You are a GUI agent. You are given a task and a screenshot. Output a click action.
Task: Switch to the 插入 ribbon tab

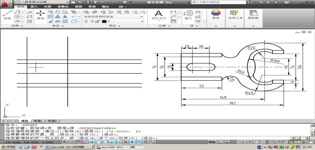tap(34, 7)
